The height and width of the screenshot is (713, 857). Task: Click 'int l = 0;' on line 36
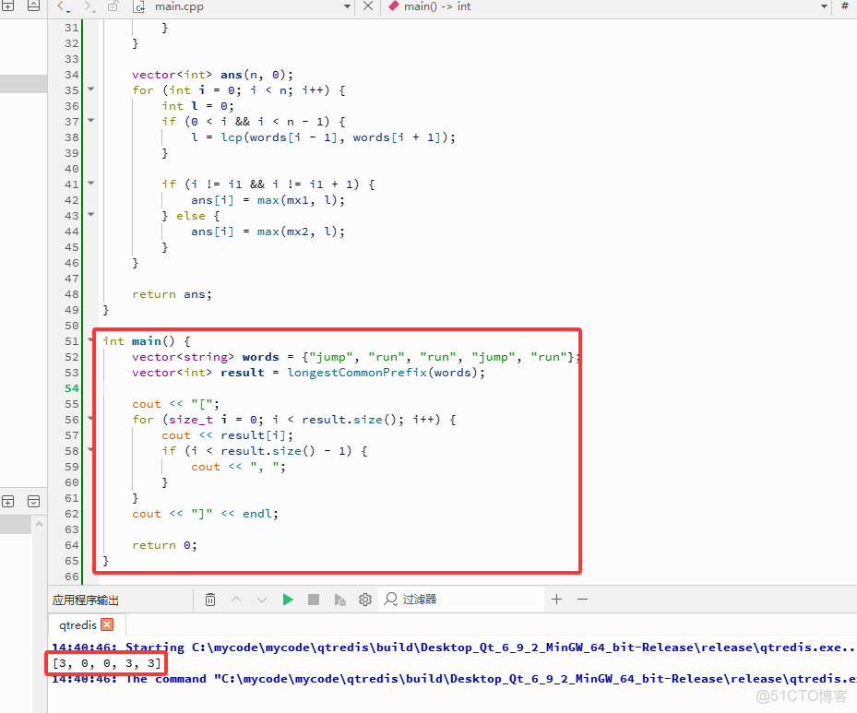(197, 106)
